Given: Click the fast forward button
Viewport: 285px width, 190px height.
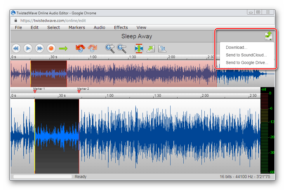Looking at the screenshot, I should point(39,48).
